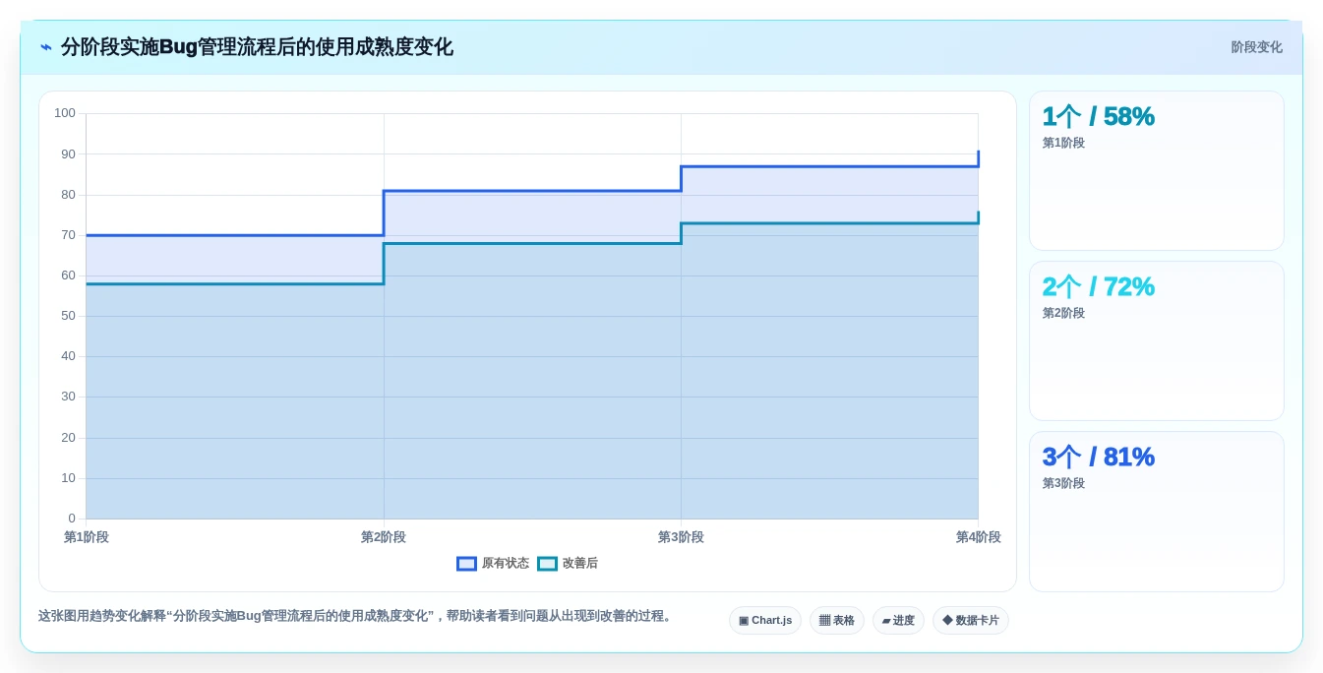The width and height of the screenshot is (1323, 673).
Task: Open the 2个 / 72% data card
Action: click(1157, 341)
